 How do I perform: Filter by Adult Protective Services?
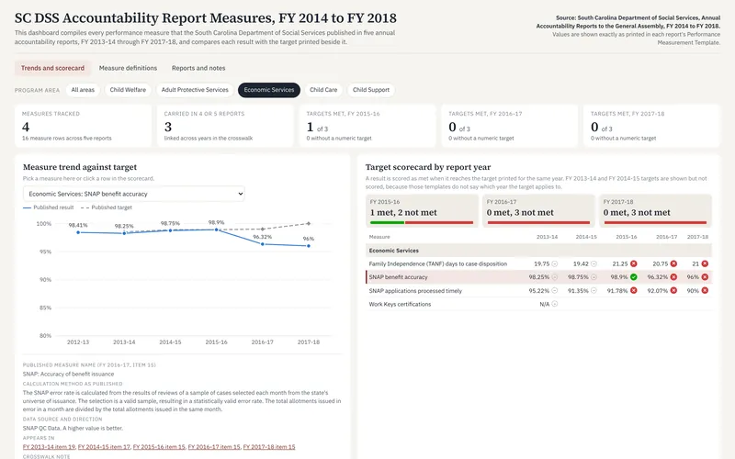[195, 90]
